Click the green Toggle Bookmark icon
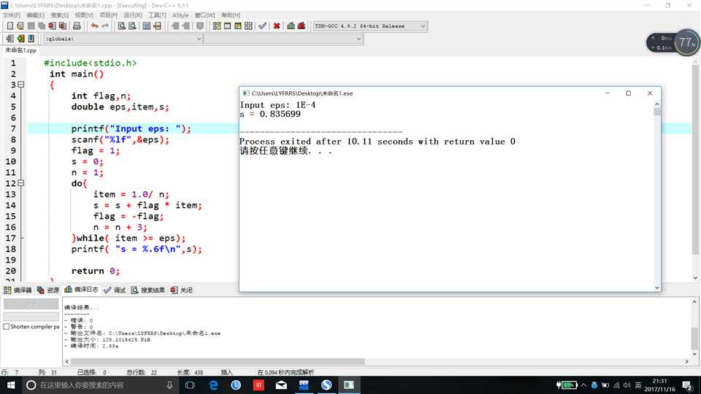 click(20, 39)
